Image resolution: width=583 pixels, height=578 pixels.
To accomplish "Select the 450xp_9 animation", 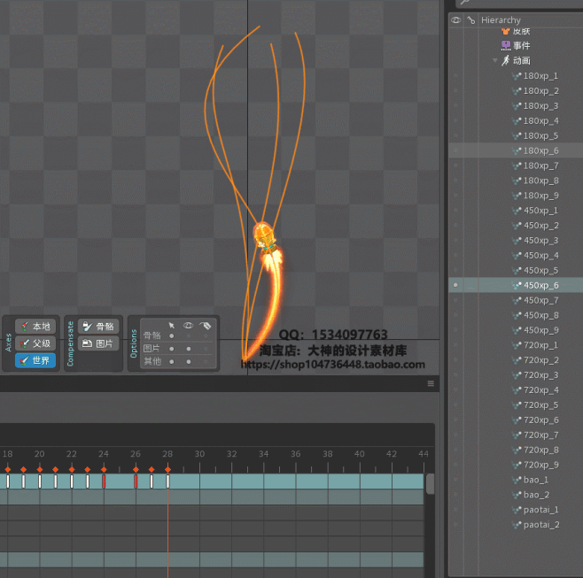I will (541, 330).
